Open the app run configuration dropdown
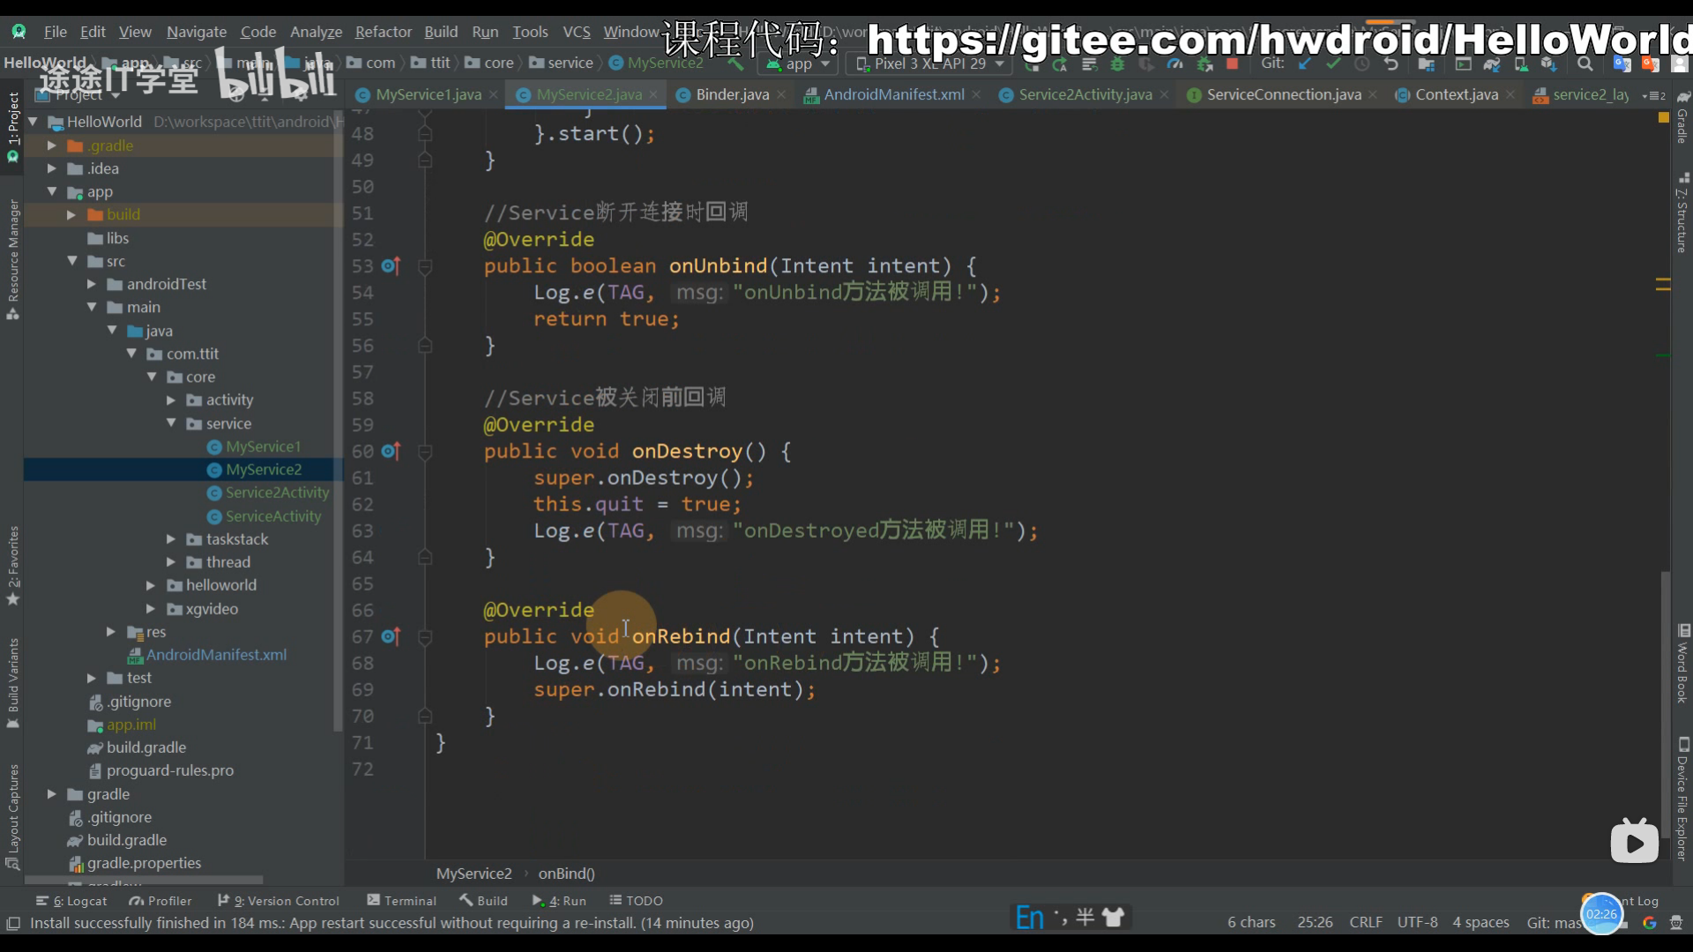The width and height of the screenshot is (1693, 952). 798,63
